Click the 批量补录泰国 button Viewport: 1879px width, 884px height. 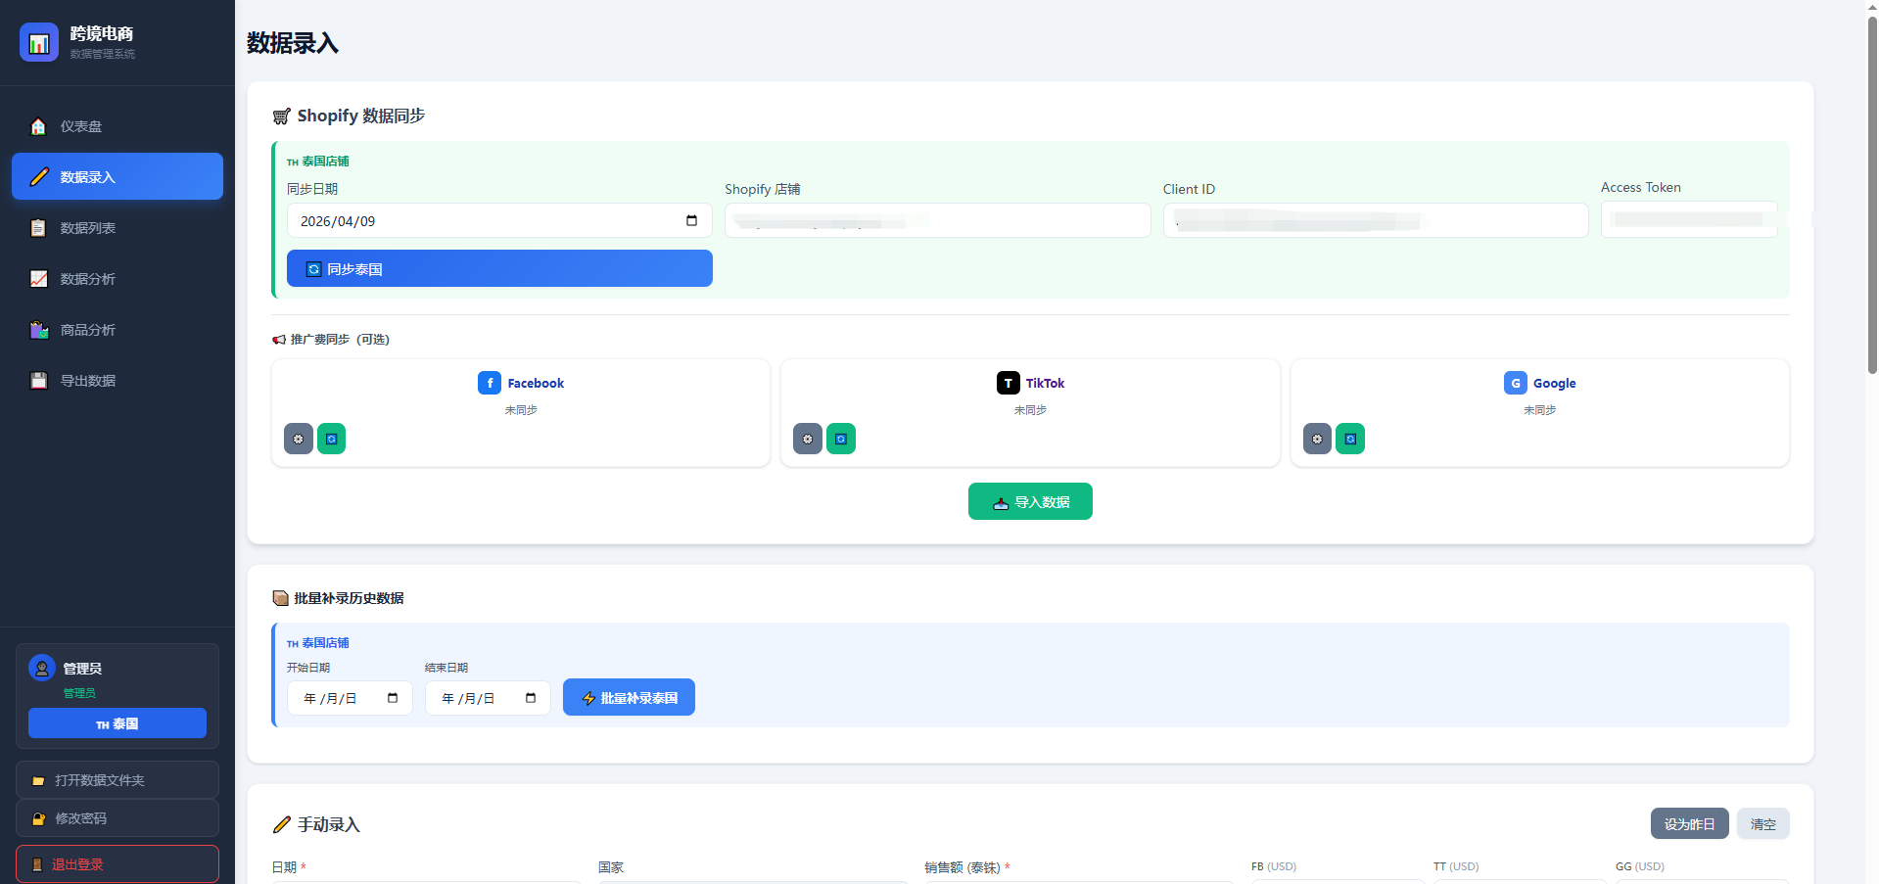coord(629,697)
